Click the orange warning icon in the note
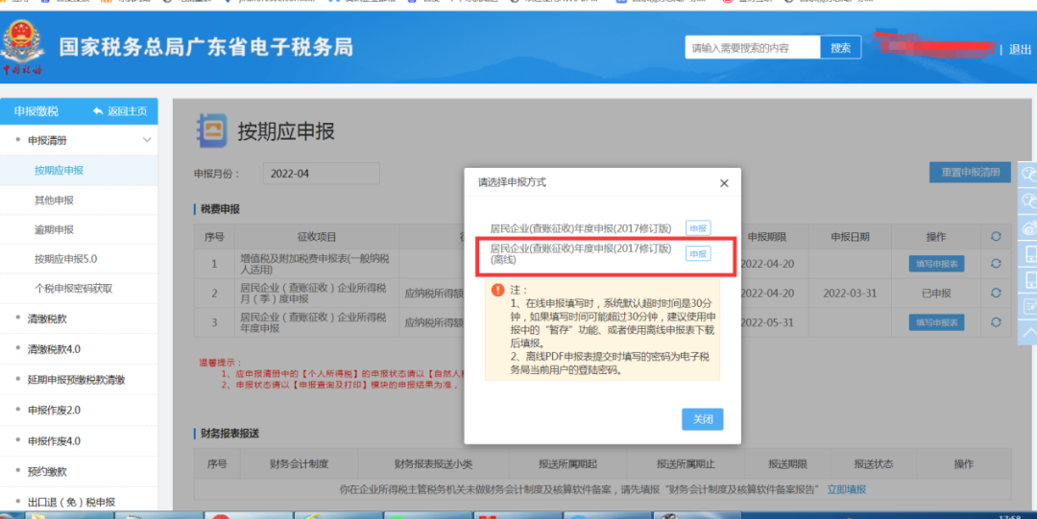 (497, 290)
